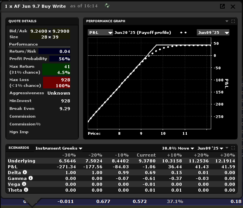The image size is (243, 208).
Task: Click the info icon next to Vega
Action: point(24,184)
